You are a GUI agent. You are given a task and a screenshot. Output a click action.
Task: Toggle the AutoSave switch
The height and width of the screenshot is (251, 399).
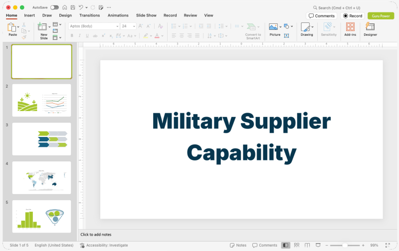pyautogui.click(x=54, y=7)
